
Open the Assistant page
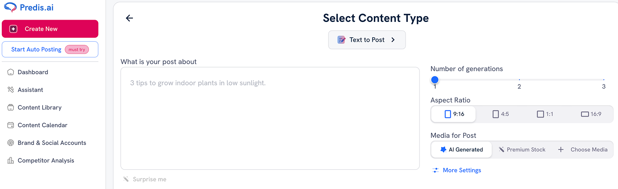tap(30, 90)
